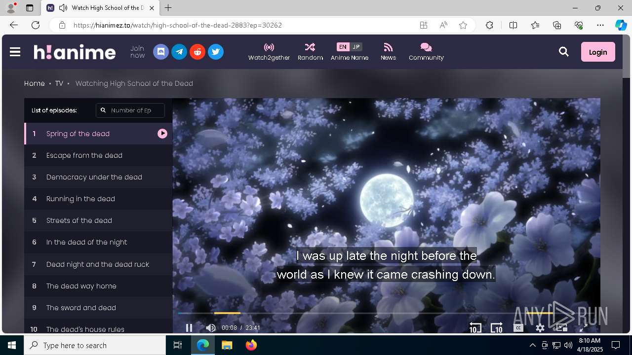
Task: Click the browser Back arrow
Action: tap(14, 25)
